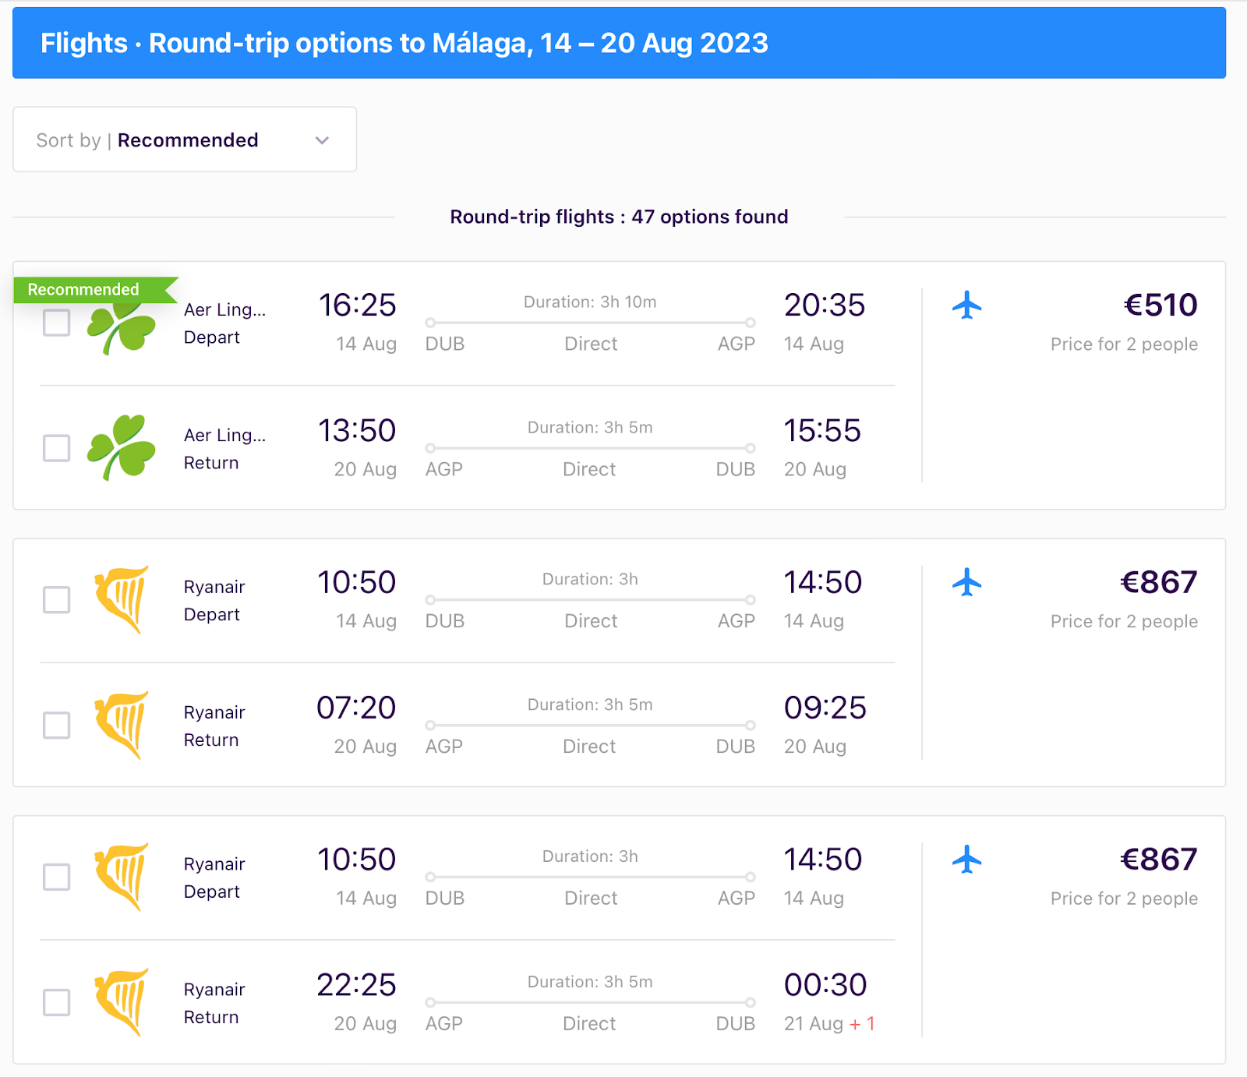Click the Aer Lingus shamrock logo on 16:25 departure
Screen dimensions: 1247x1077
click(x=122, y=327)
